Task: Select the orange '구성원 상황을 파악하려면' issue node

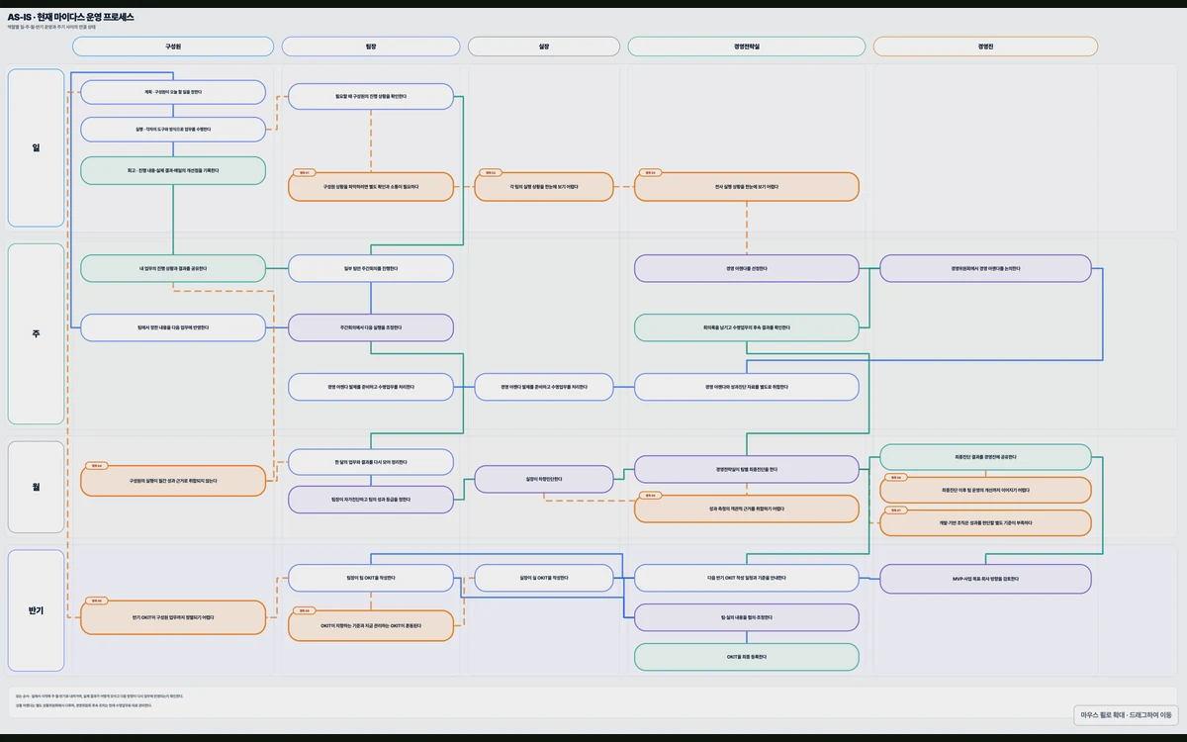Action: pyautogui.click(x=371, y=186)
